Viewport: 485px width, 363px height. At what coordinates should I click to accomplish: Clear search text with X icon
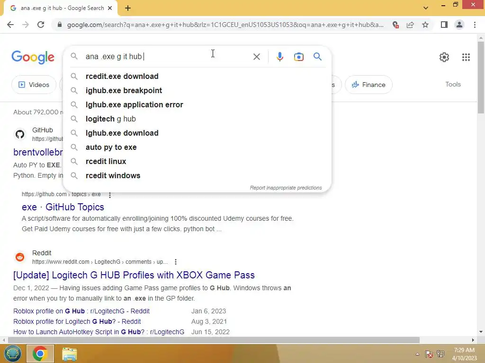pyautogui.click(x=256, y=57)
